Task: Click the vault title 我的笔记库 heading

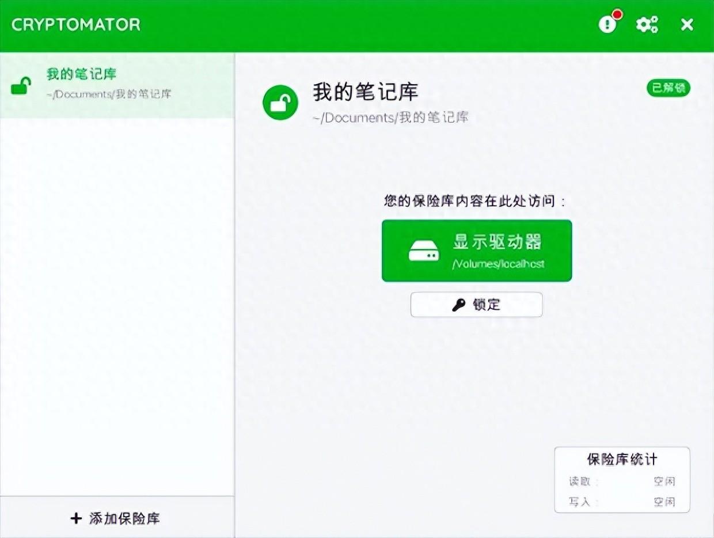Action: click(x=365, y=92)
